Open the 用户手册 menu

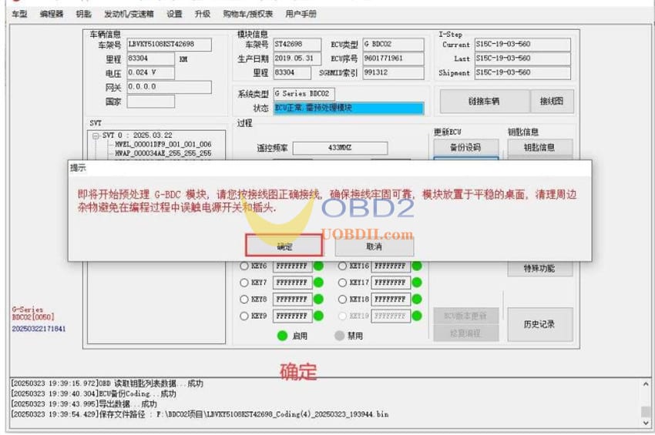click(301, 14)
